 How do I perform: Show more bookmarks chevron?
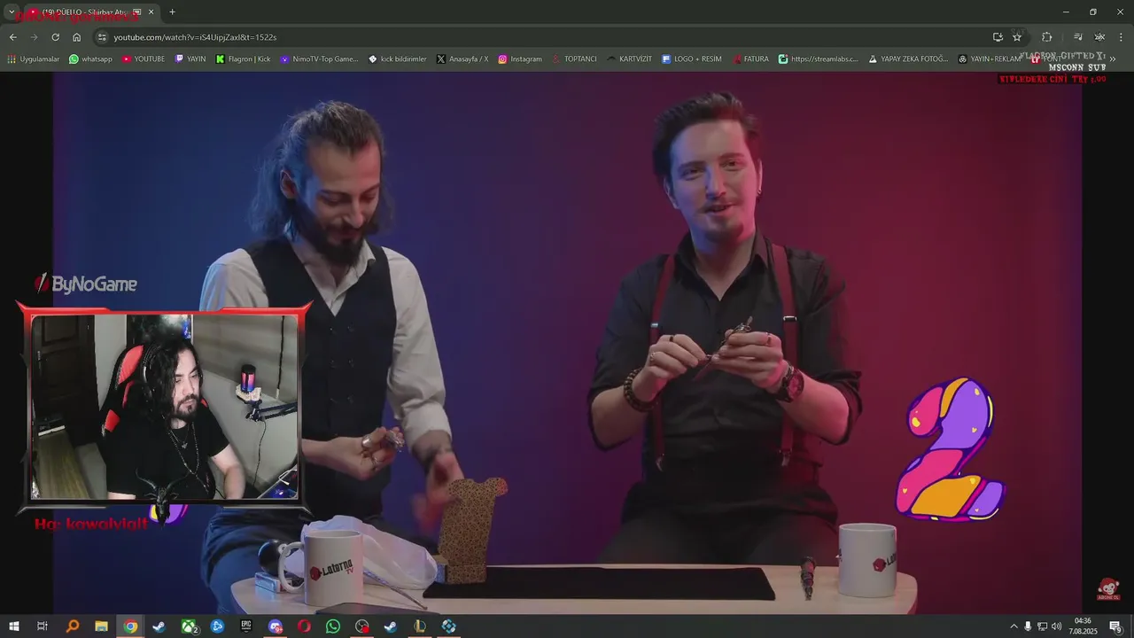1113,59
